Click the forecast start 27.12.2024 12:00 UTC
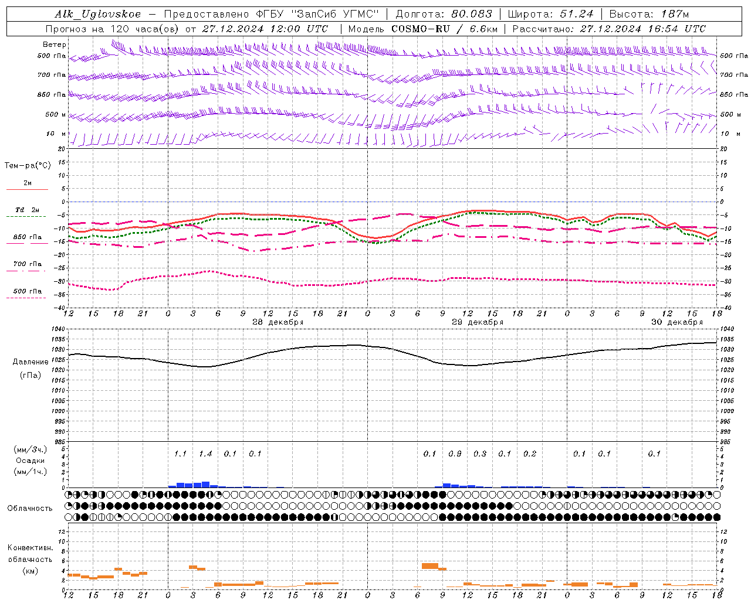 click(265, 29)
